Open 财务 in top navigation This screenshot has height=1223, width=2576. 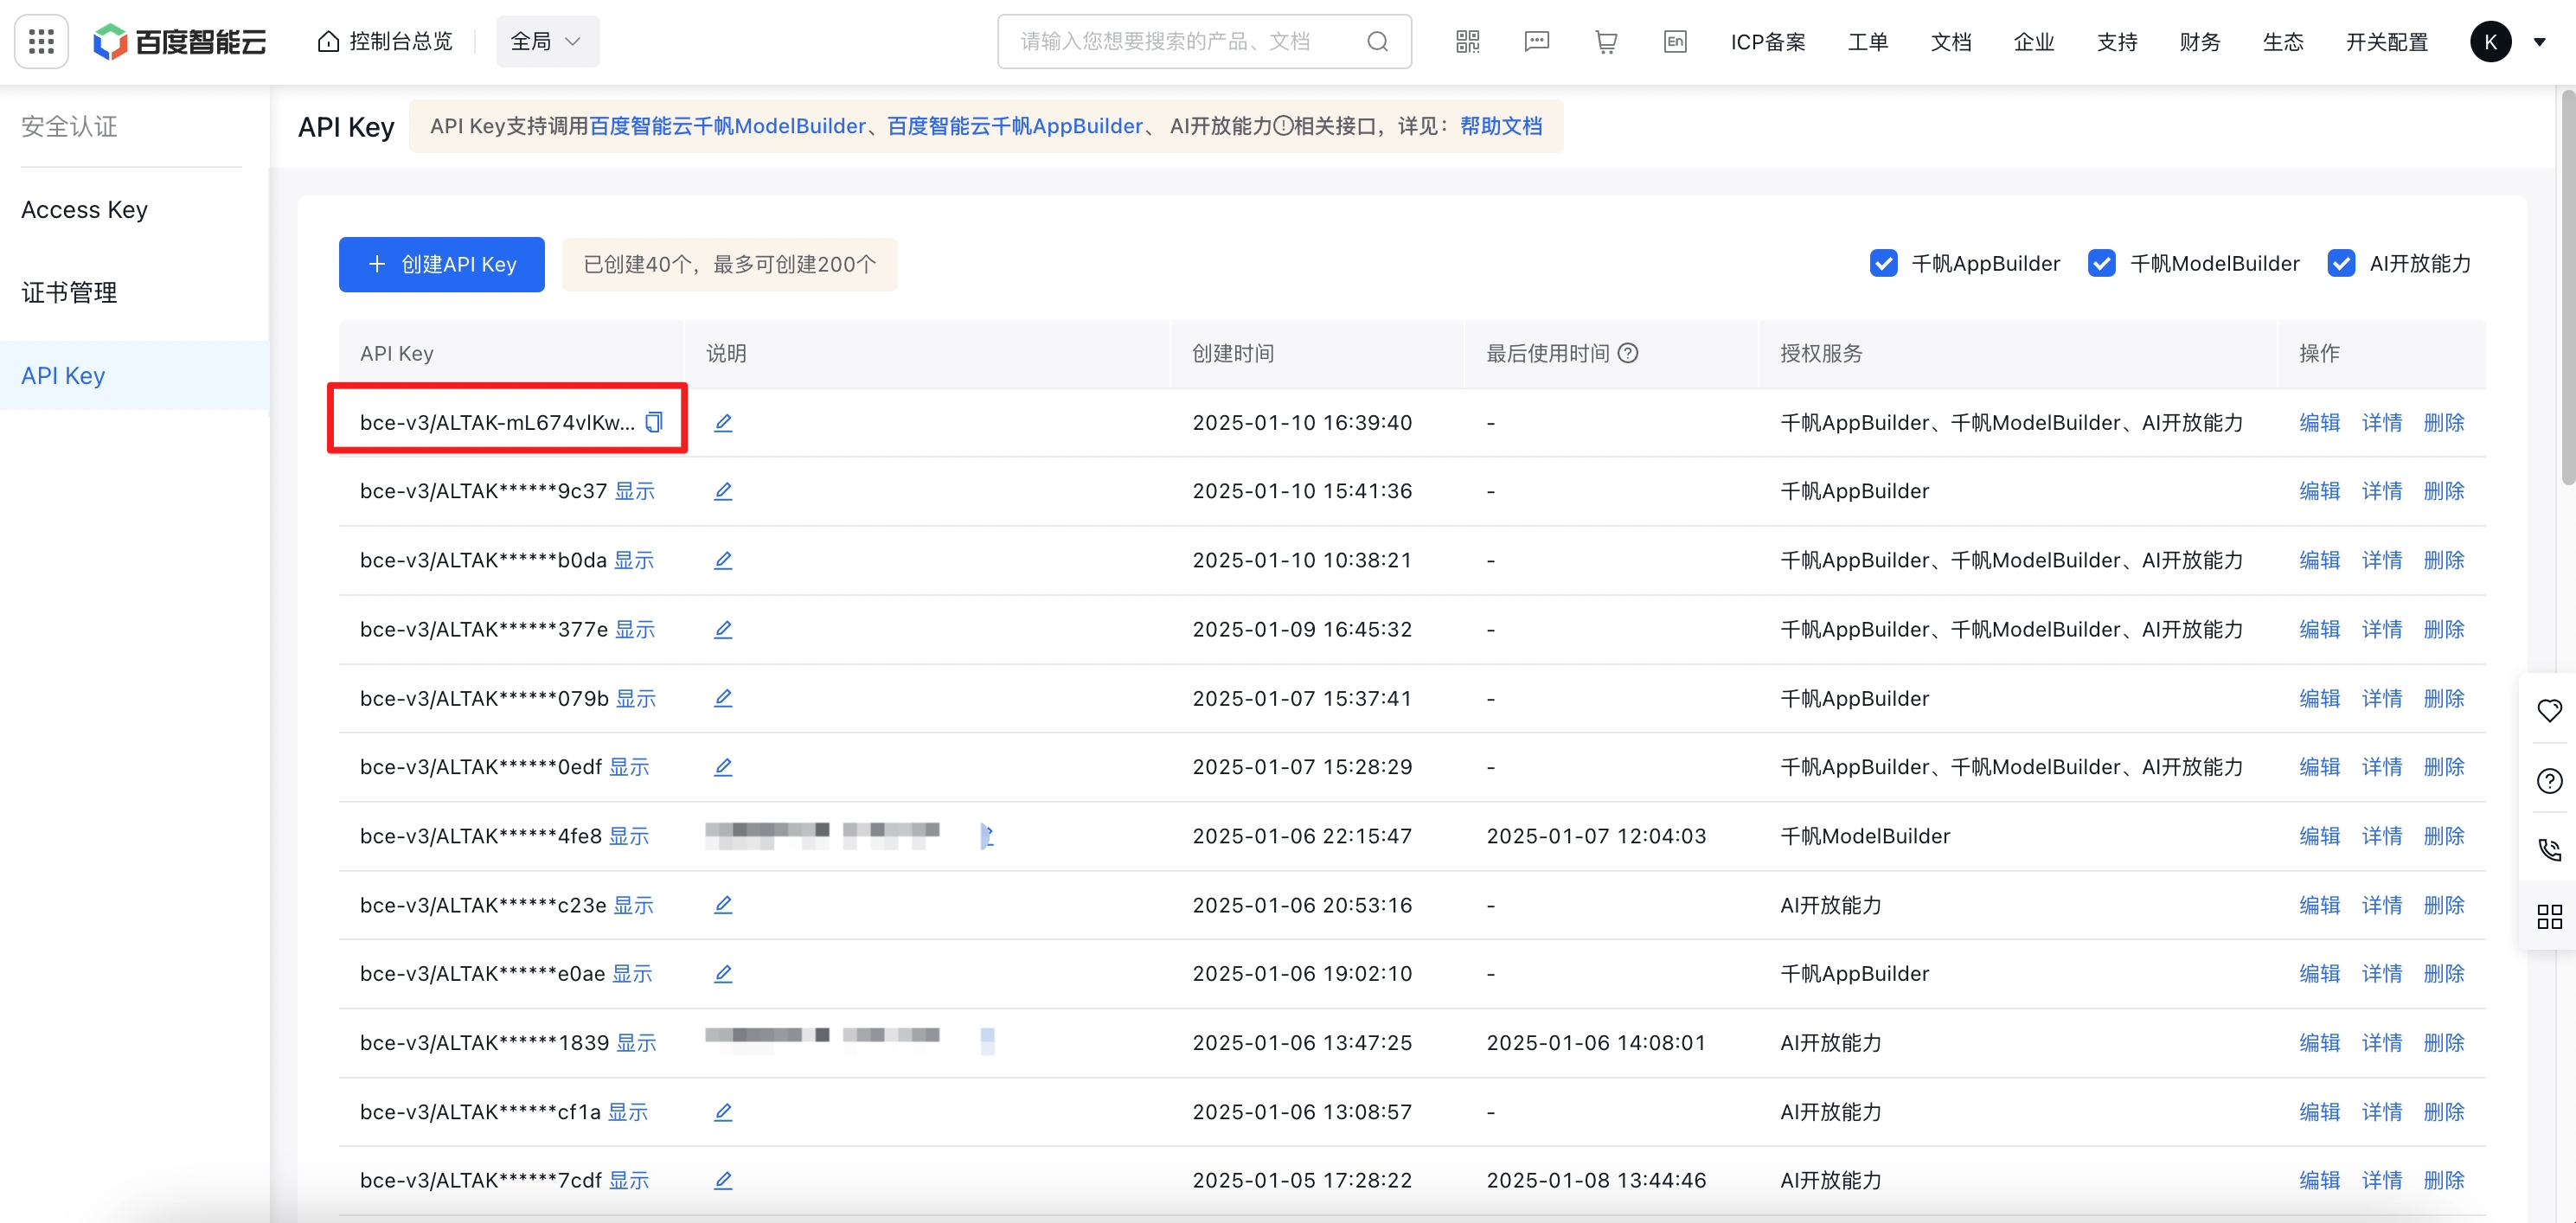(2199, 42)
